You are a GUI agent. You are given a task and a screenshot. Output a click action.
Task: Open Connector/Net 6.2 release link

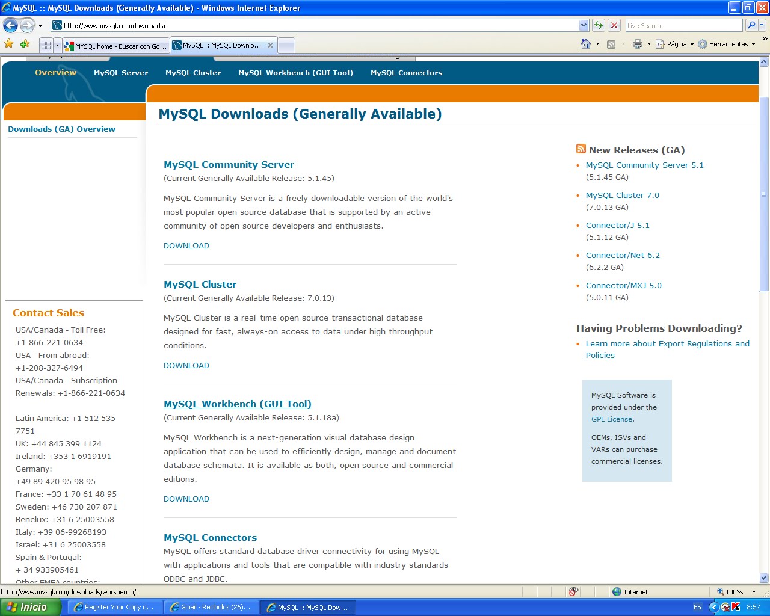(623, 255)
